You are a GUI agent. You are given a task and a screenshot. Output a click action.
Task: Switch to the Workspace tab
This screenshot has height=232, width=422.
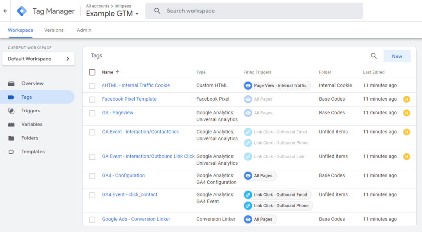tap(21, 30)
